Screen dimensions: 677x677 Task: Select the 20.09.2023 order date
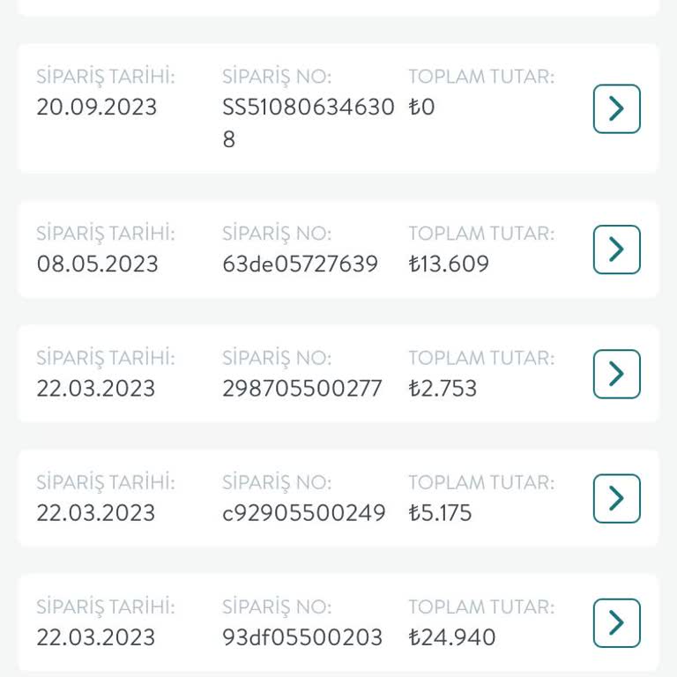tap(96, 107)
